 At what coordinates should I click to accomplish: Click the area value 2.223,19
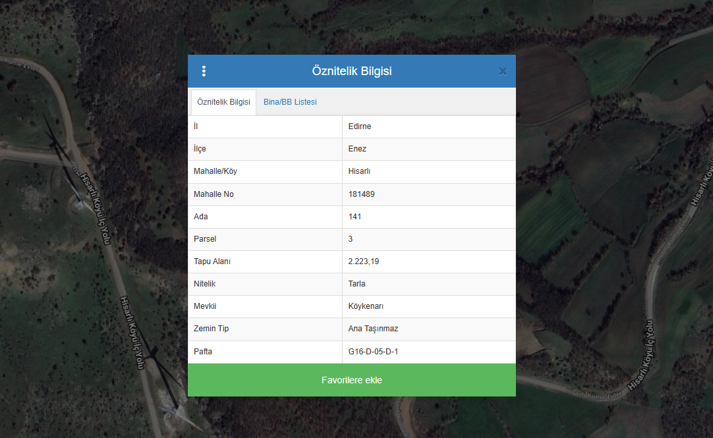click(x=364, y=261)
